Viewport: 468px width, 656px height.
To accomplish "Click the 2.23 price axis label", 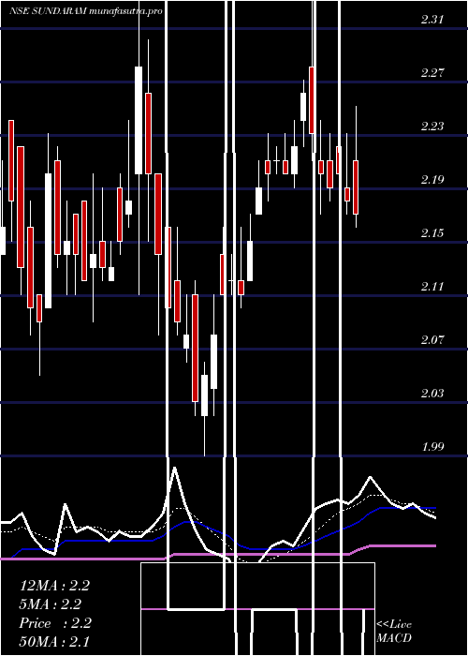I will (x=432, y=127).
